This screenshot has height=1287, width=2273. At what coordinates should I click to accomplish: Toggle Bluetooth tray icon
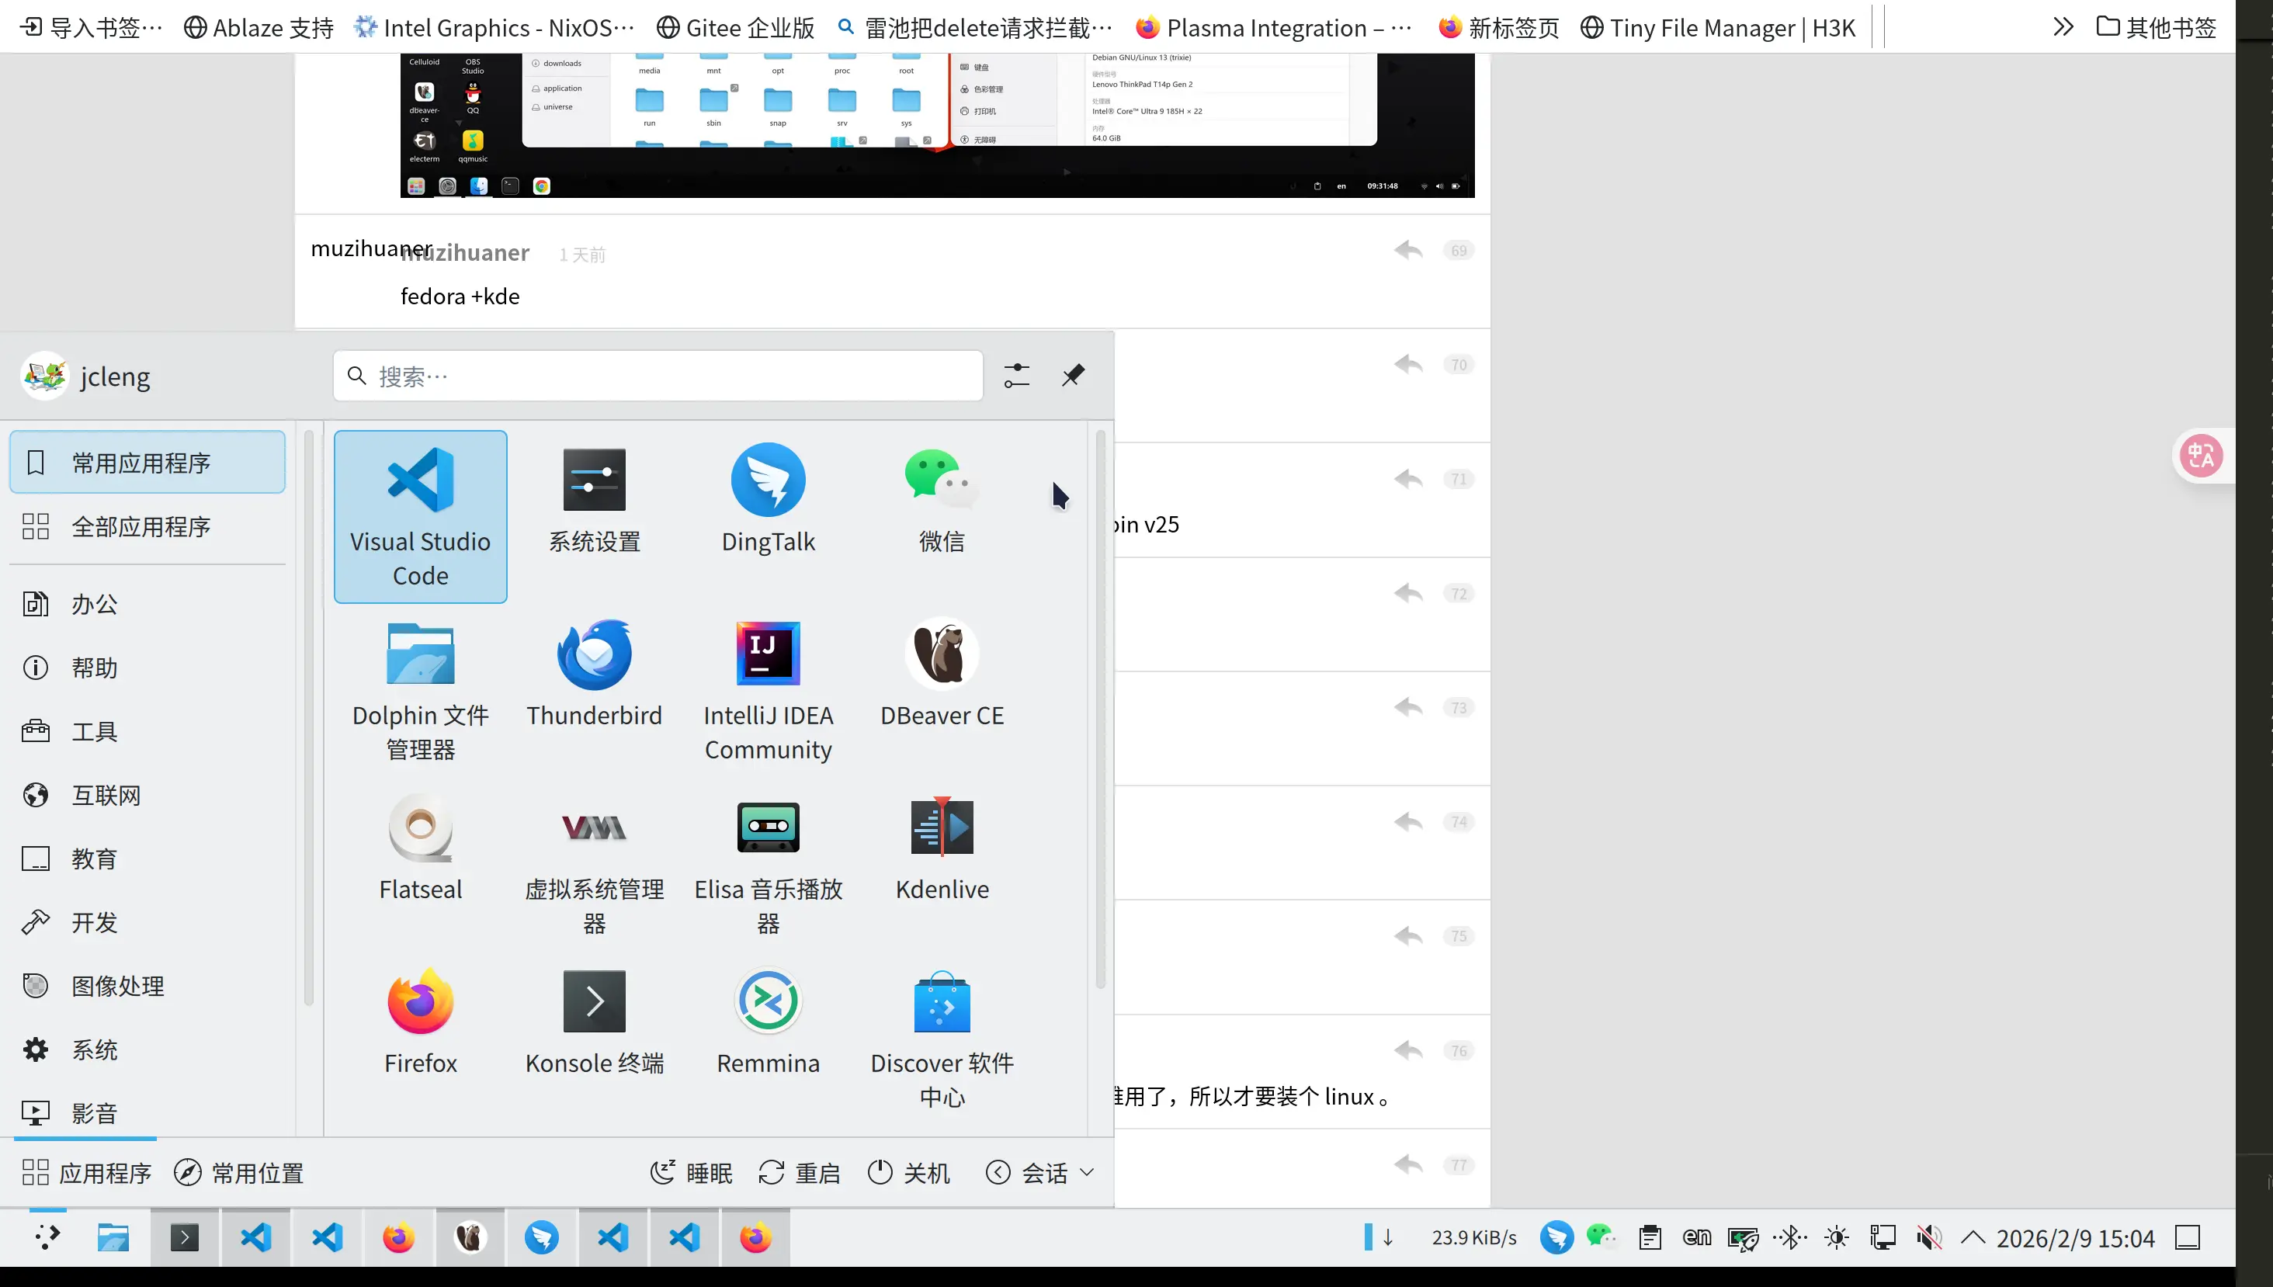pos(1790,1237)
